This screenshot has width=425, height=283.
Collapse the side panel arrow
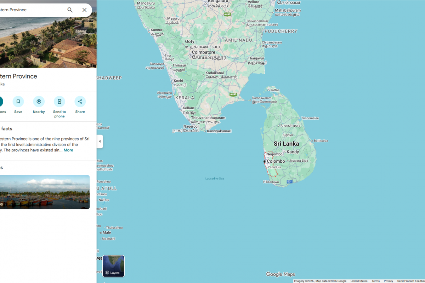[x=100, y=141]
